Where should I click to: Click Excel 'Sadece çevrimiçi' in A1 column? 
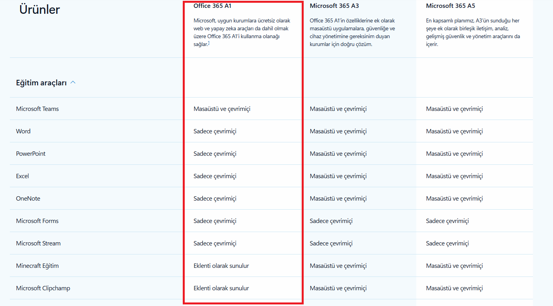pos(215,176)
